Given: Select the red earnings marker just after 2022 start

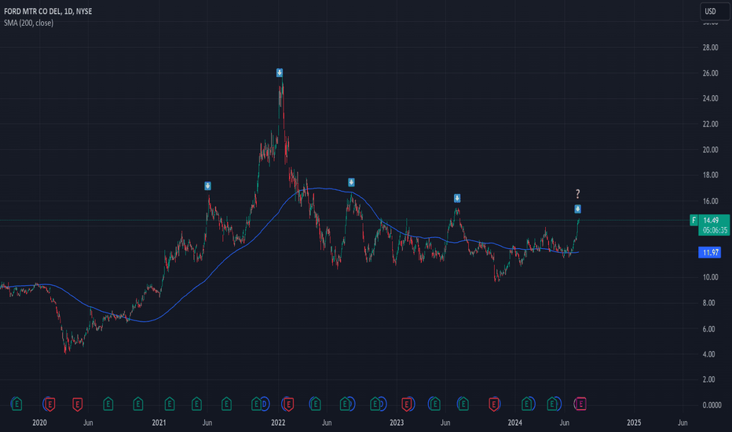Looking at the screenshot, I should [x=289, y=404].
